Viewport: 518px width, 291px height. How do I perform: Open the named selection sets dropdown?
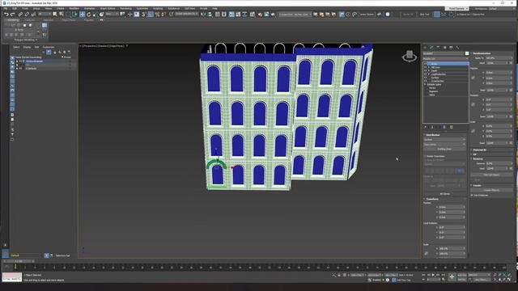(187, 15)
